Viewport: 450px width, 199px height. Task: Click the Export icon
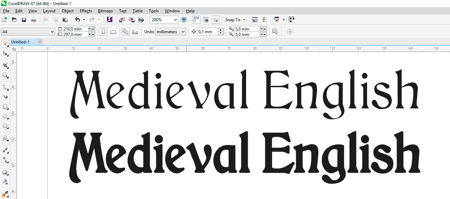(x=131, y=20)
